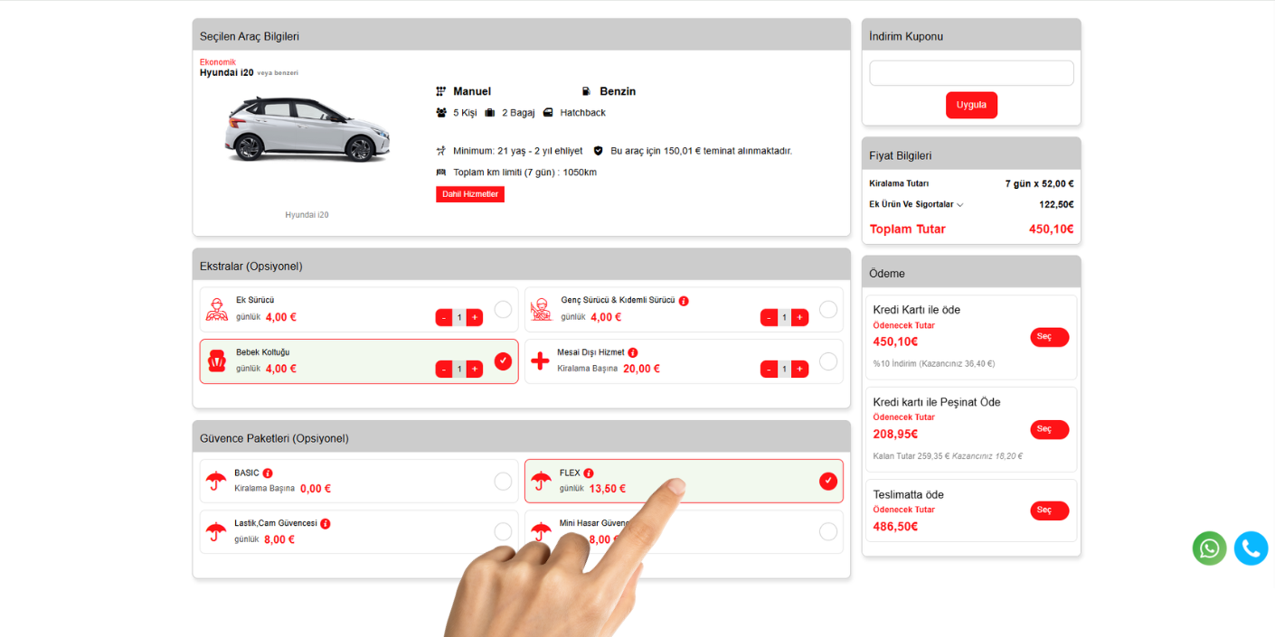This screenshot has width=1275, height=637.
Task: Click info icon beside Mesai Dışı Hizmet
Action: point(633,352)
